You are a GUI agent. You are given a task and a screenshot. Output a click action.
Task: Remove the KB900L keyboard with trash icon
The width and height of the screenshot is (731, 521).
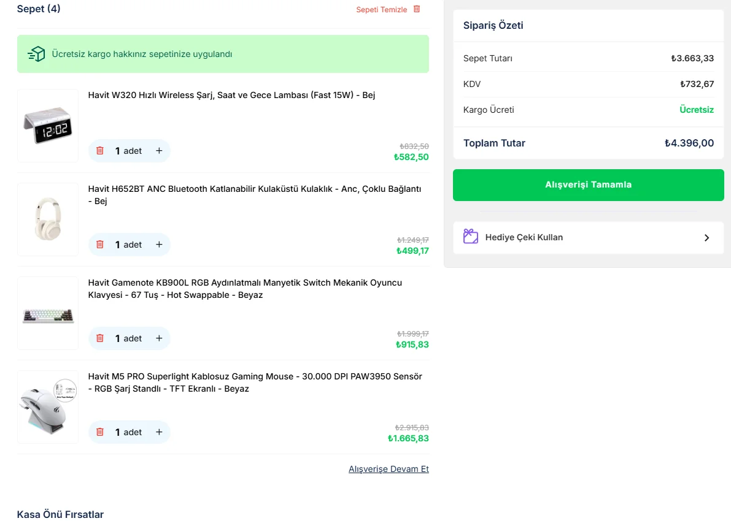click(100, 338)
